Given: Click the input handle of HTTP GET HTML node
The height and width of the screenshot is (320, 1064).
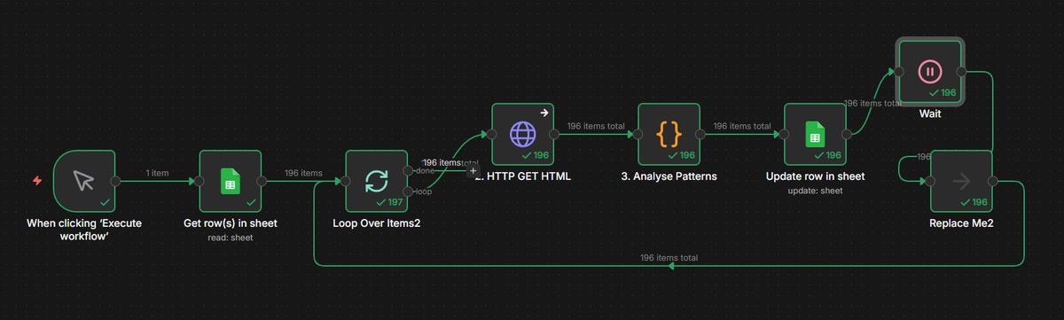Looking at the screenshot, I should tap(491, 135).
